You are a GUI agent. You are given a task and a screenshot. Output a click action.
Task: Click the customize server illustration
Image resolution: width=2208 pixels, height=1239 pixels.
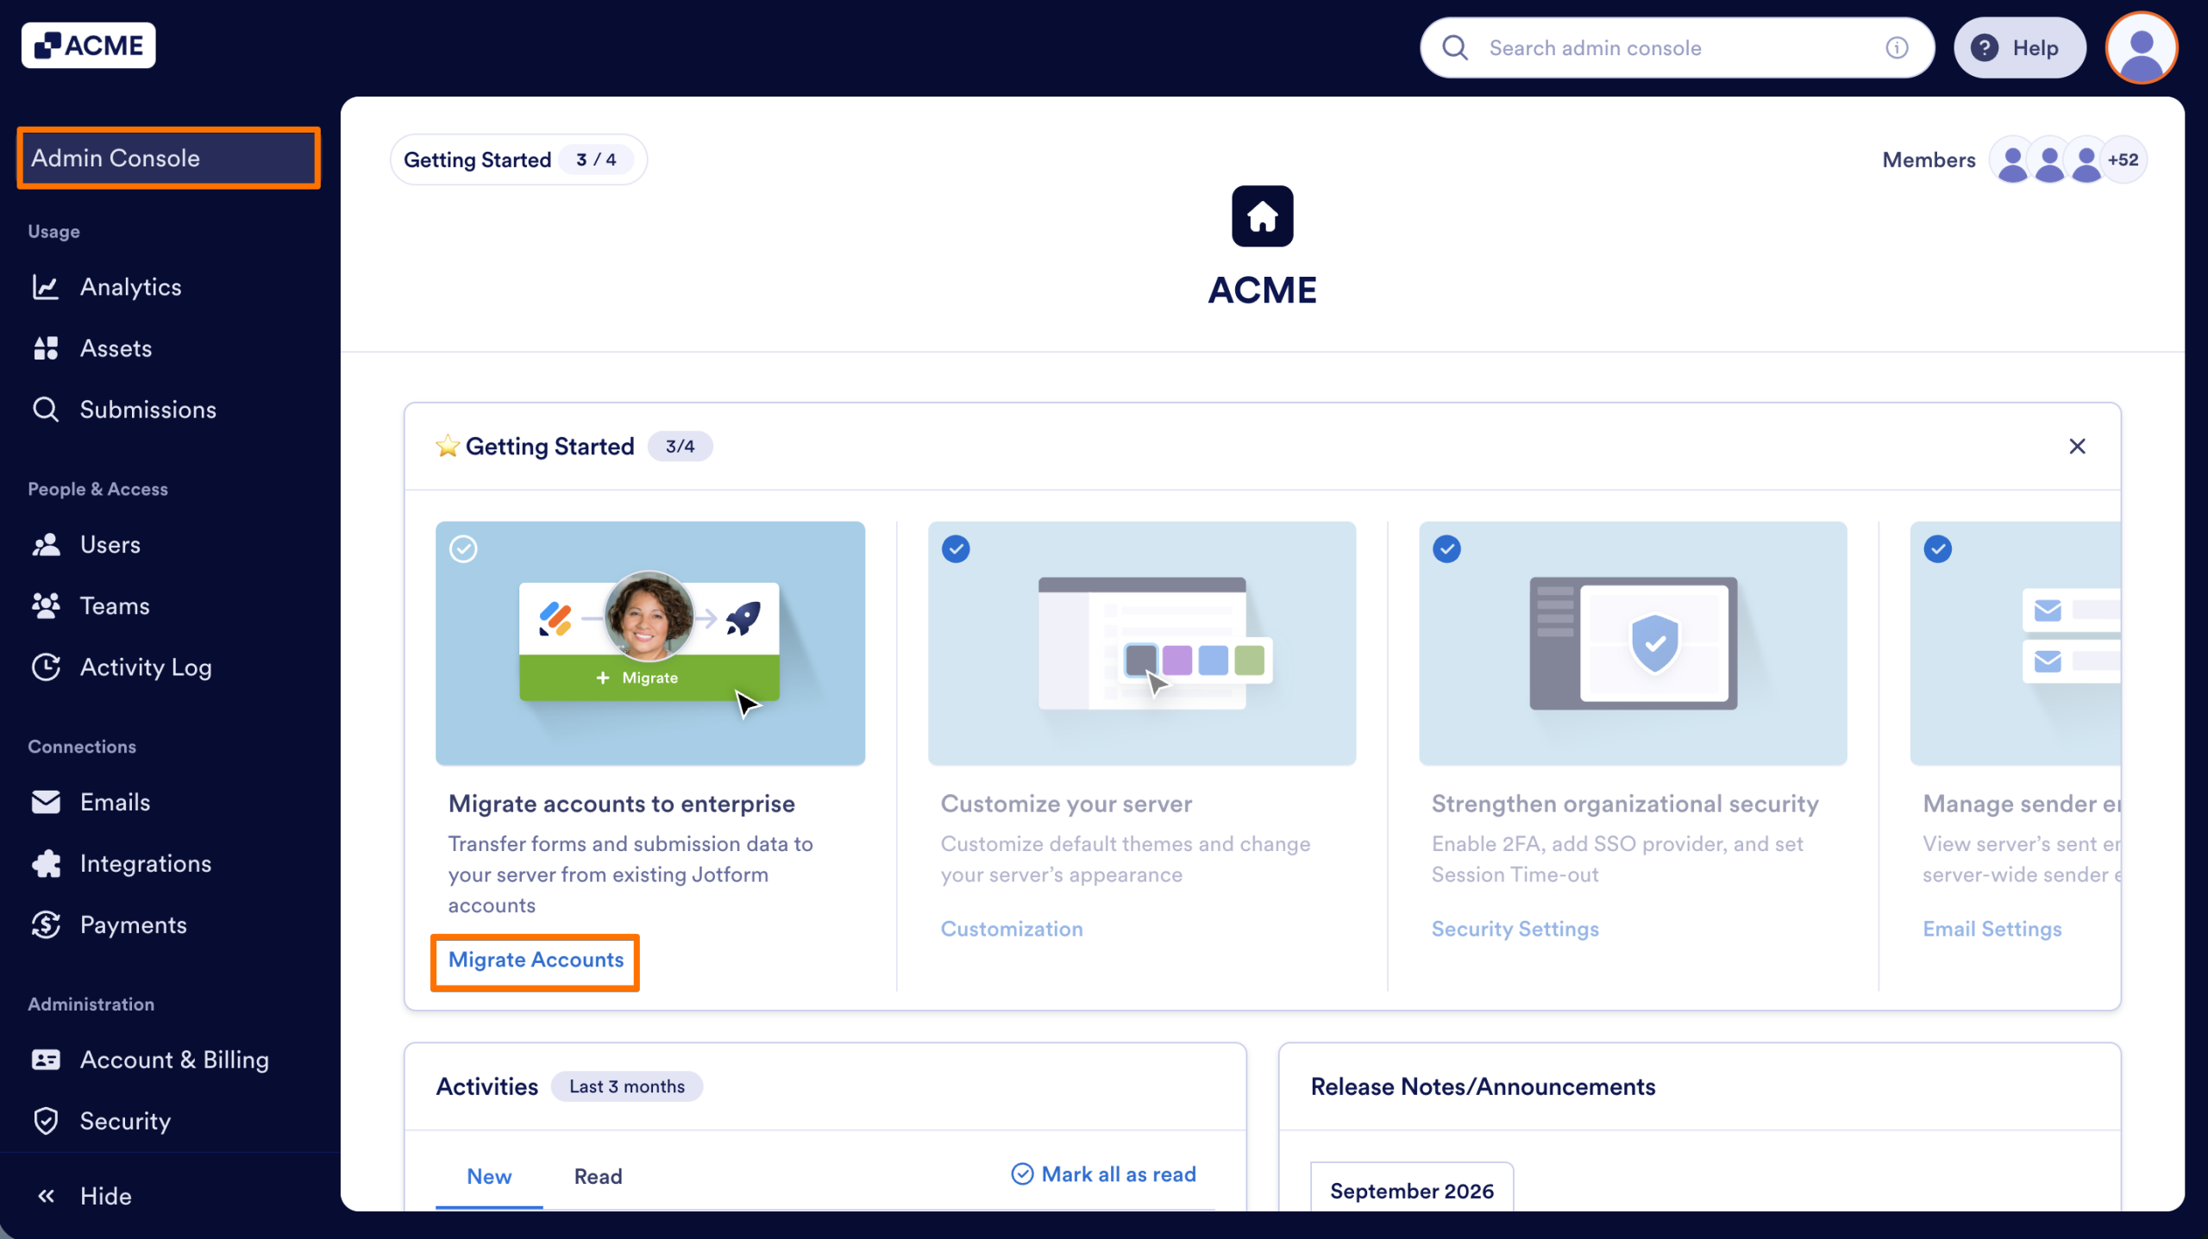[1142, 643]
